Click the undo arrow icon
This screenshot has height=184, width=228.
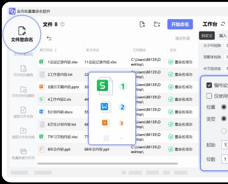click(x=49, y=38)
